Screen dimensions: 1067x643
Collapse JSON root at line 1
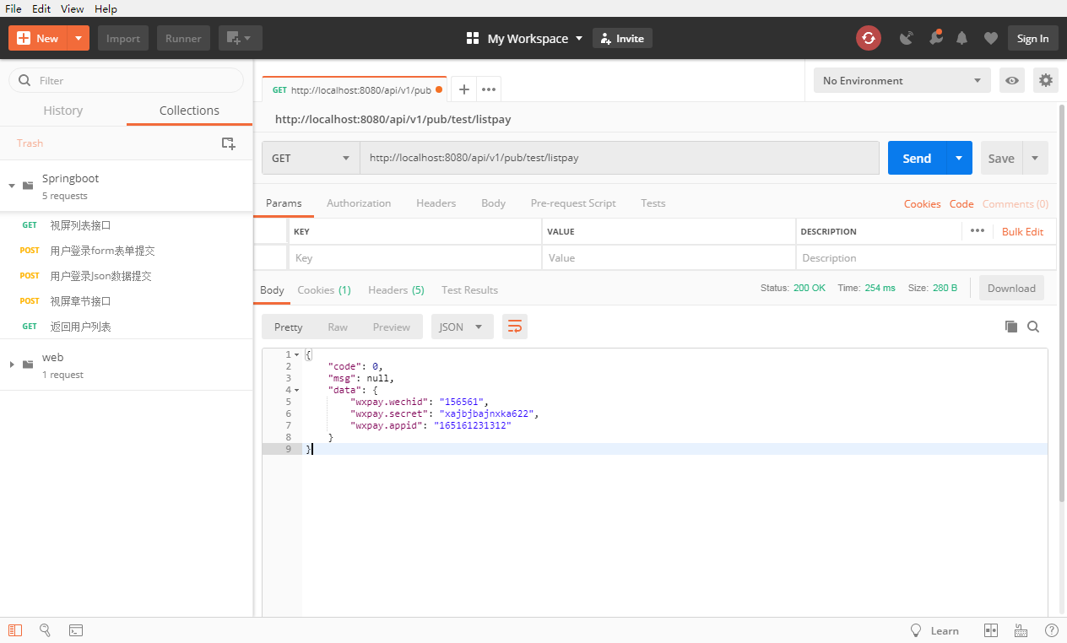point(296,354)
